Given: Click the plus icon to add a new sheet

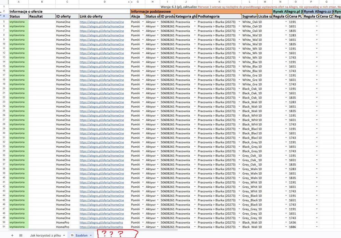Looking at the screenshot, I should tap(12, 235).
